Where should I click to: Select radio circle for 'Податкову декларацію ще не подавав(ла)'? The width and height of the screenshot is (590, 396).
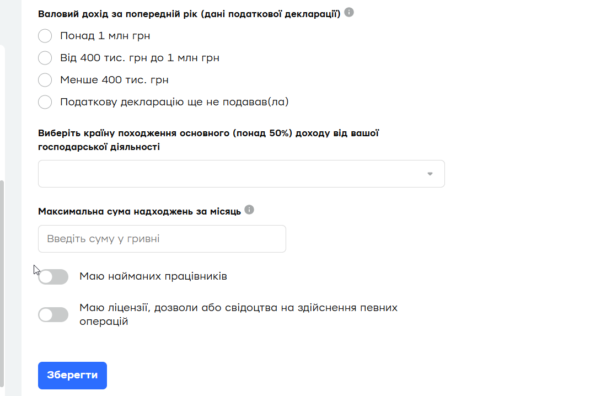45,102
